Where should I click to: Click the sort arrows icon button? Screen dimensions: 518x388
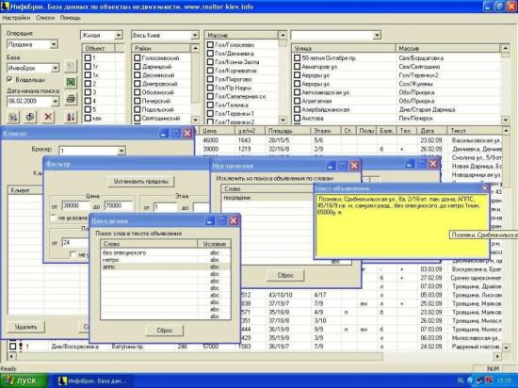coord(71,117)
